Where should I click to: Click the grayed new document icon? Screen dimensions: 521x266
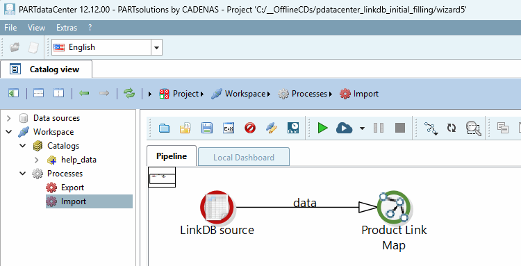[x=33, y=47]
